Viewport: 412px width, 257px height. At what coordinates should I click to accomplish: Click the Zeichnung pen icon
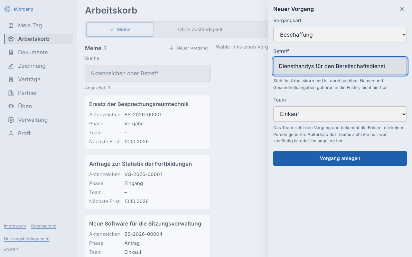tap(11, 66)
